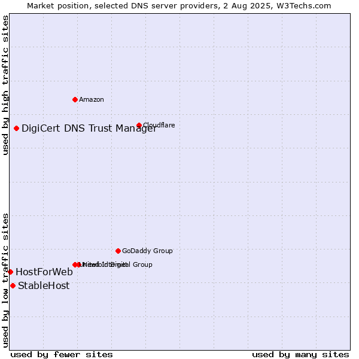This screenshot has height=359, width=359.
Task: Click the red Amazon data point
Action: [x=75, y=99]
